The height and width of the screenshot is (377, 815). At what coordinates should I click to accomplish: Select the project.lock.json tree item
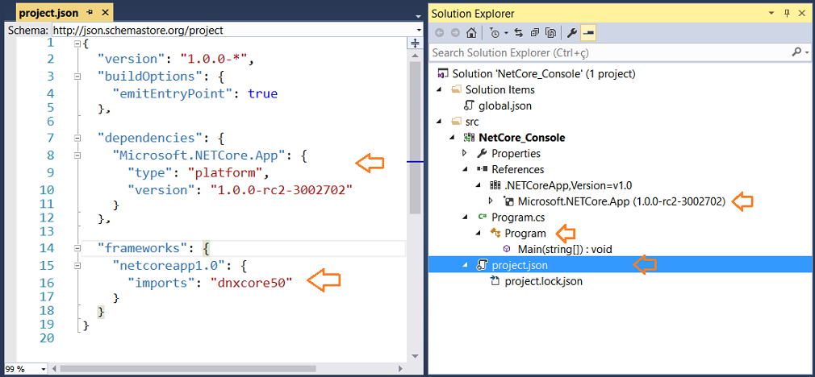(x=543, y=282)
